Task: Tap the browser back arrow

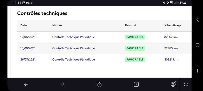Action: (x=26, y=84)
